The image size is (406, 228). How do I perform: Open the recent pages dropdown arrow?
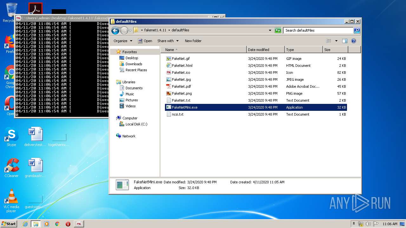coord(130,31)
